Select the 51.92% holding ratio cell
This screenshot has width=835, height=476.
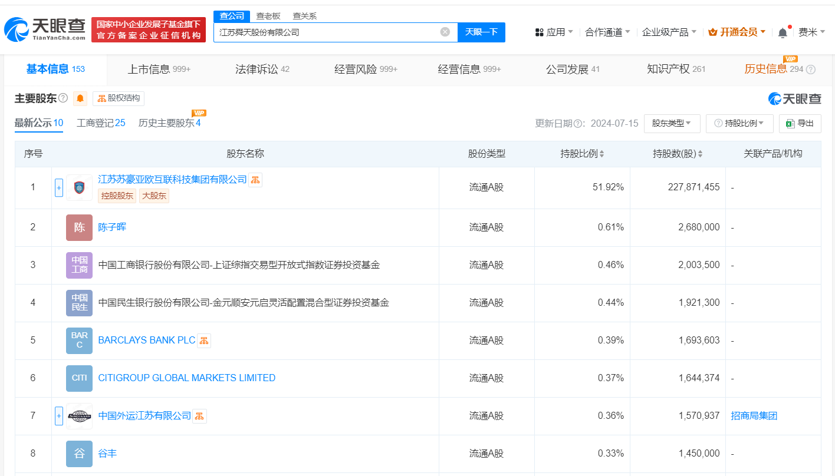click(582, 187)
